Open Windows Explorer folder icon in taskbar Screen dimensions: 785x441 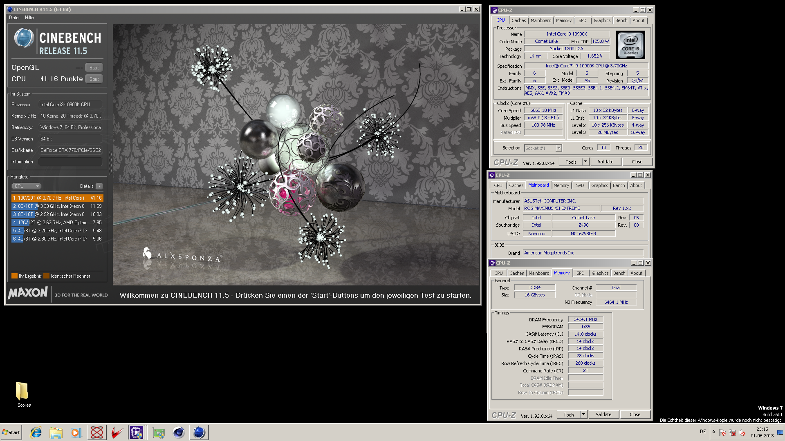coord(56,432)
